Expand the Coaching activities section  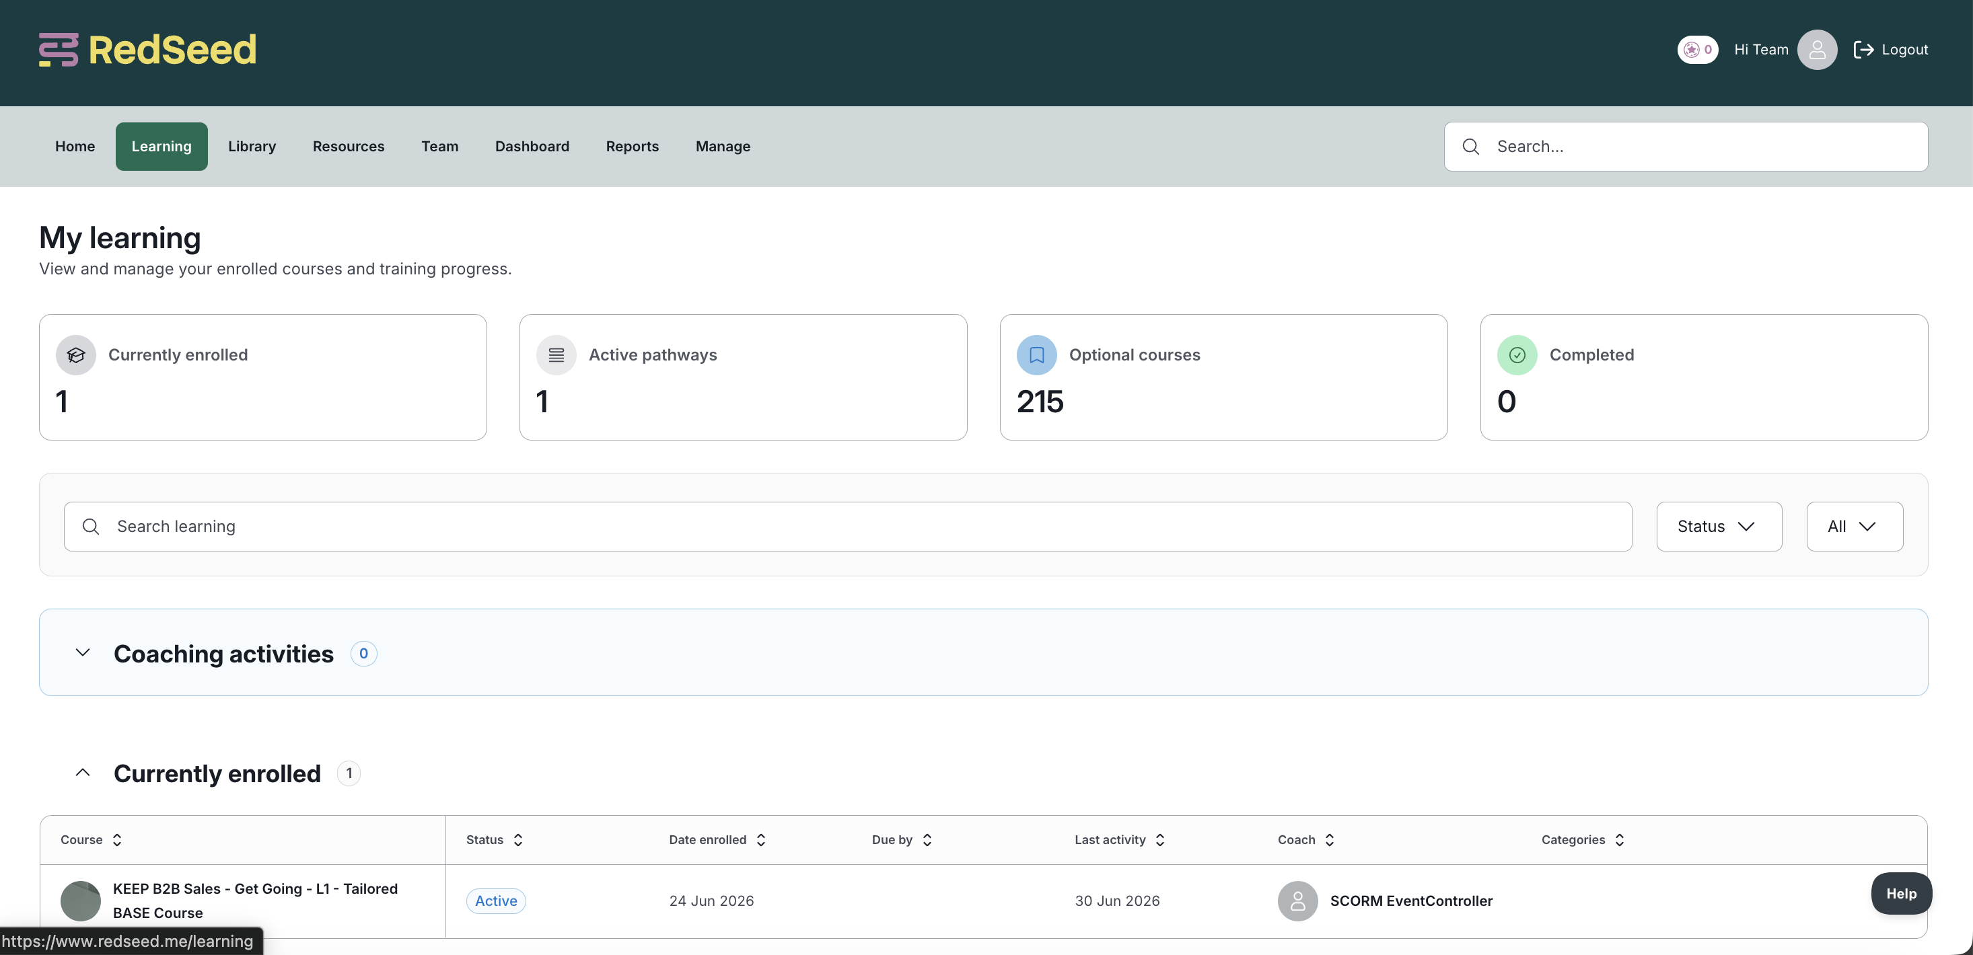(x=83, y=653)
